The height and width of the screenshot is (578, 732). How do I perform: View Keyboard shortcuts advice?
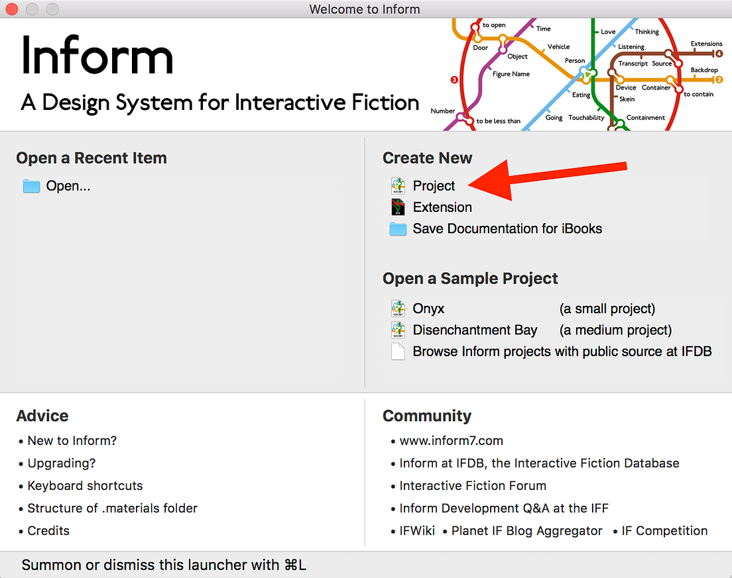coord(85,485)
